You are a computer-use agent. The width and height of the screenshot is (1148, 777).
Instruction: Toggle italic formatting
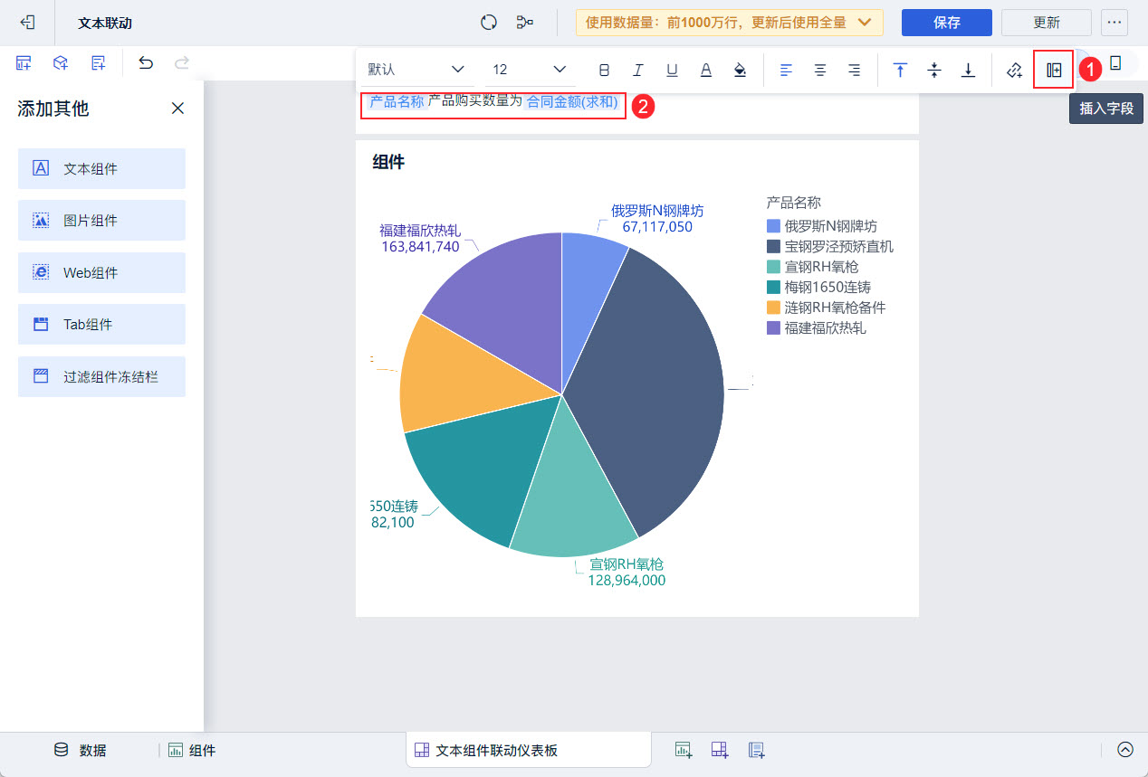(x=638, y=70)
